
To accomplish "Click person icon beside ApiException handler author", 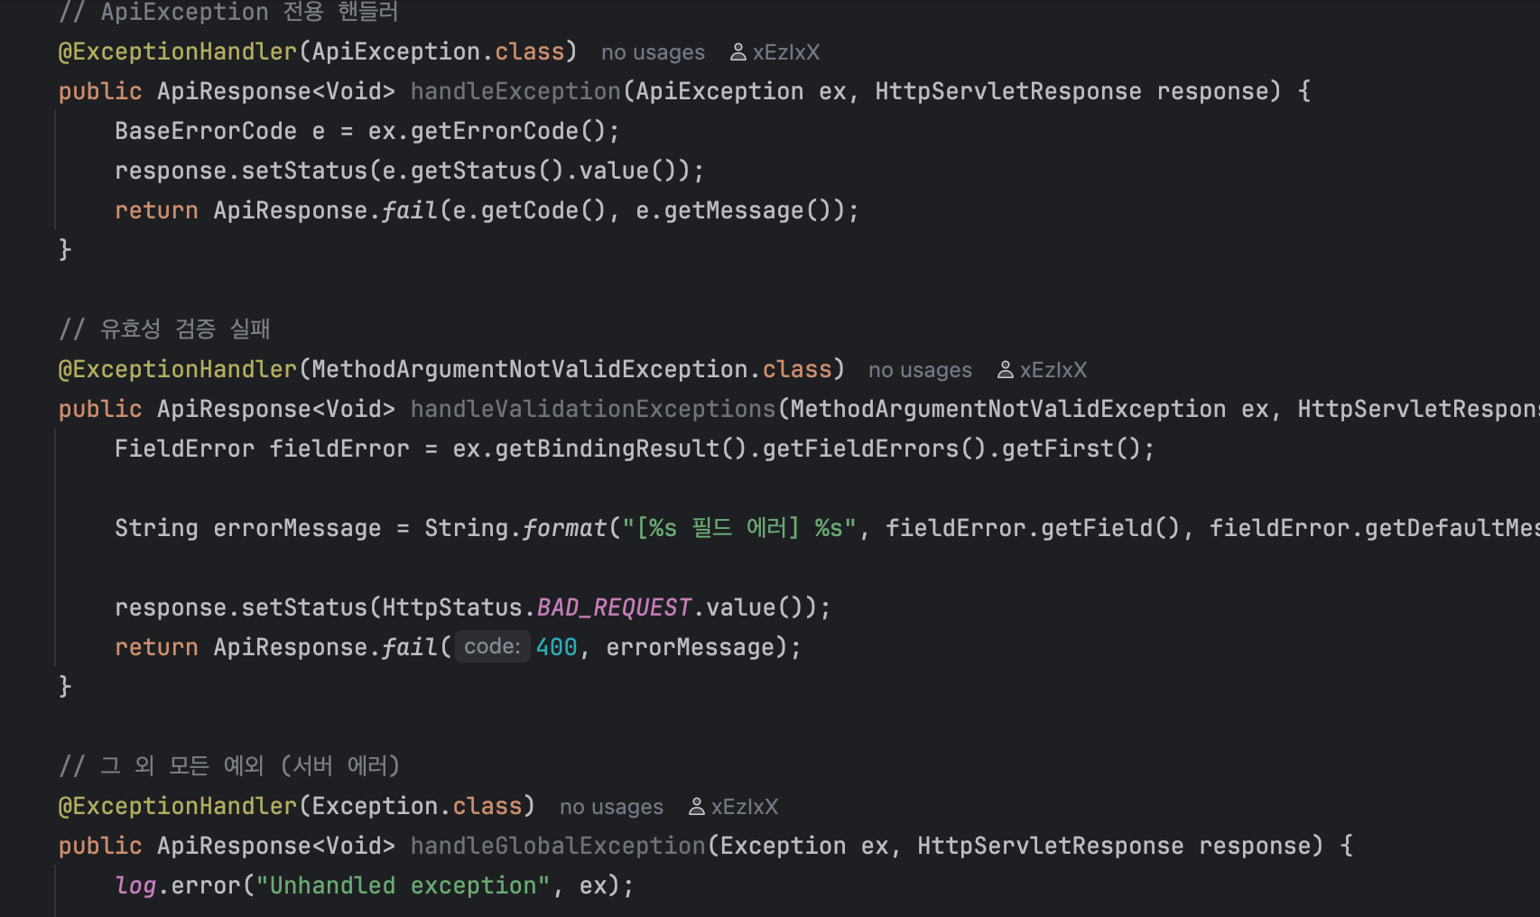I will [x=738, y=52].
